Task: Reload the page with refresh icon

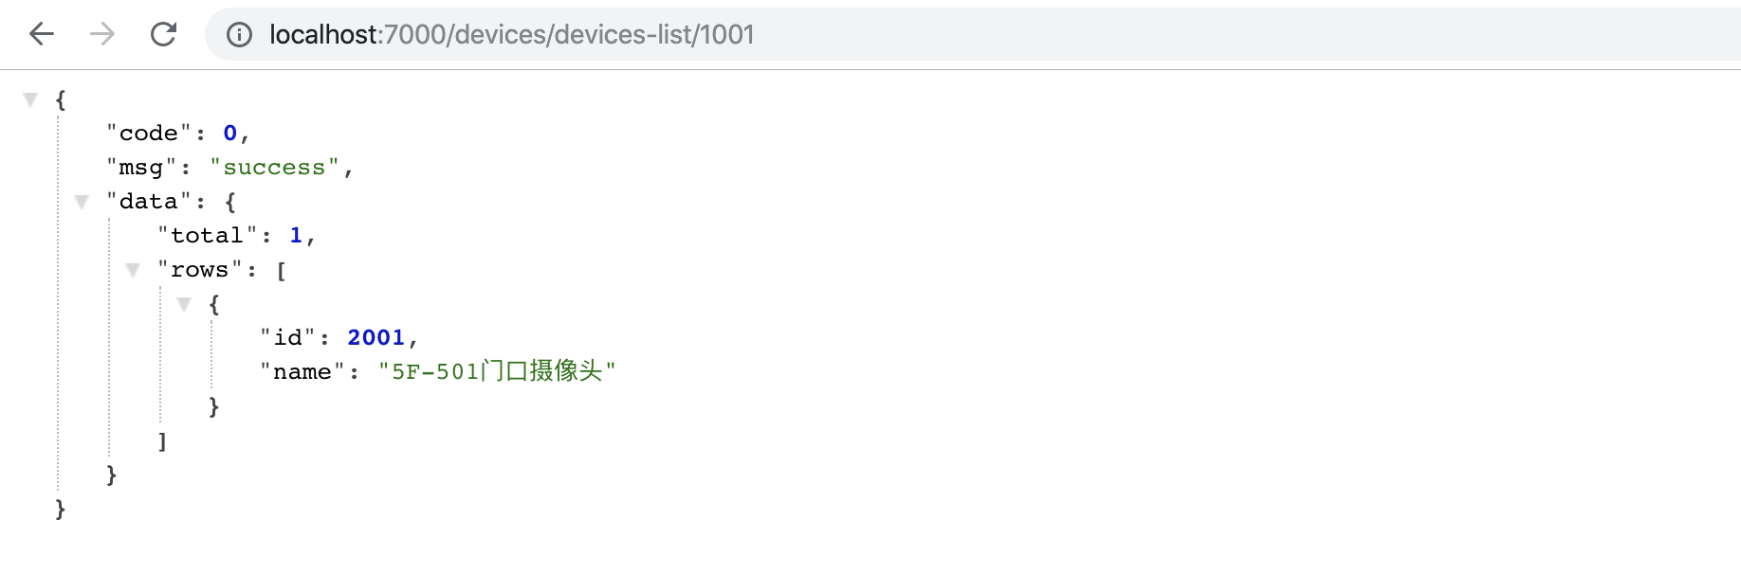Action: [x=163, y=35]
